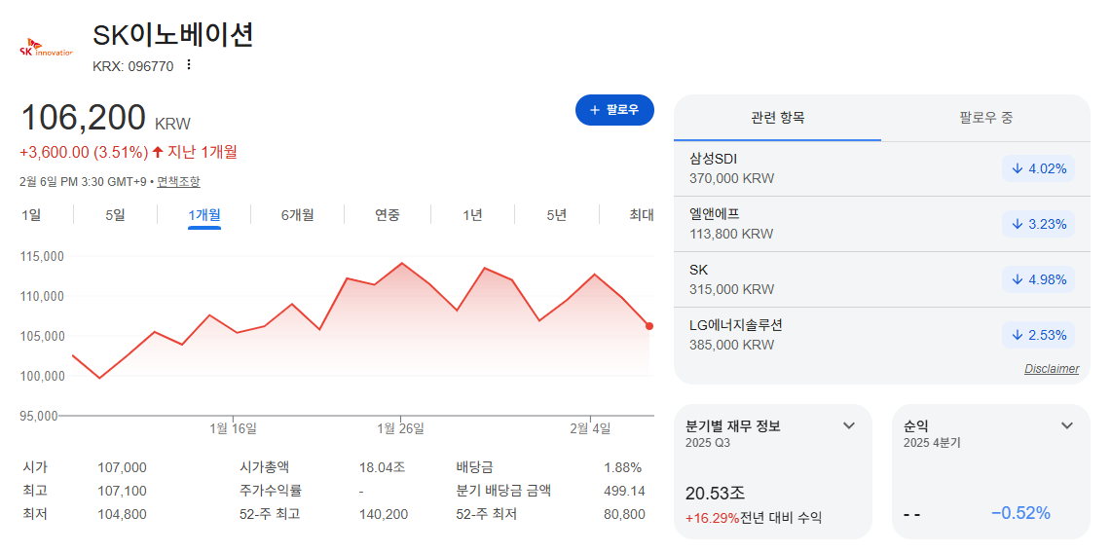
Task: Click the 1월 16일 date label on chart axis
Action: (233, 428)
